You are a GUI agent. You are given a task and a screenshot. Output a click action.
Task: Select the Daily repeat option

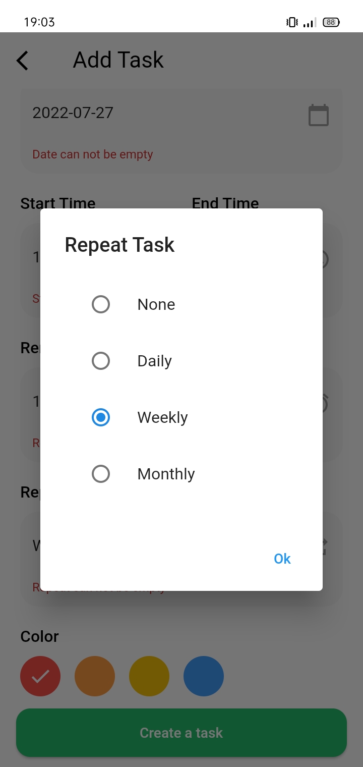101,361
